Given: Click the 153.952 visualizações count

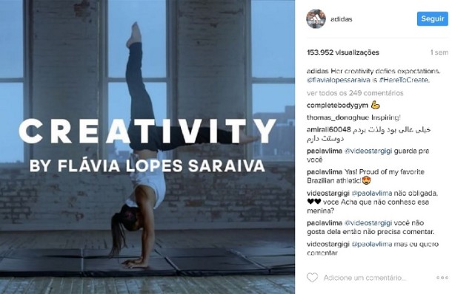Looking at the screenshot, I should 343,52.
